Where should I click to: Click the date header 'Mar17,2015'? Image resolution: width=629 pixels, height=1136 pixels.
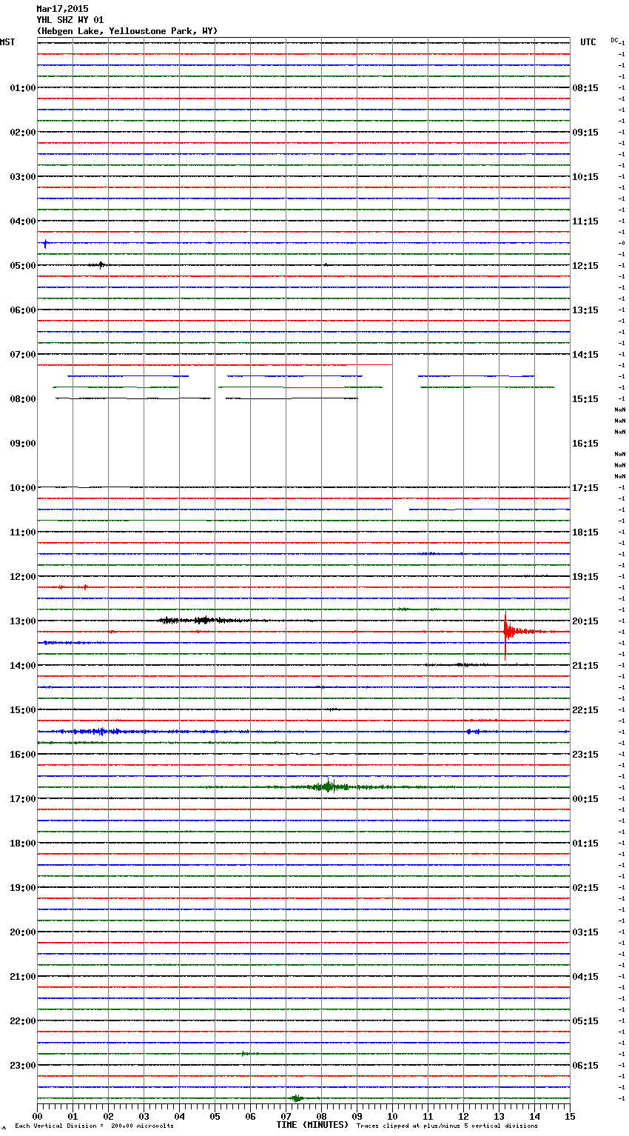(62, 9)
